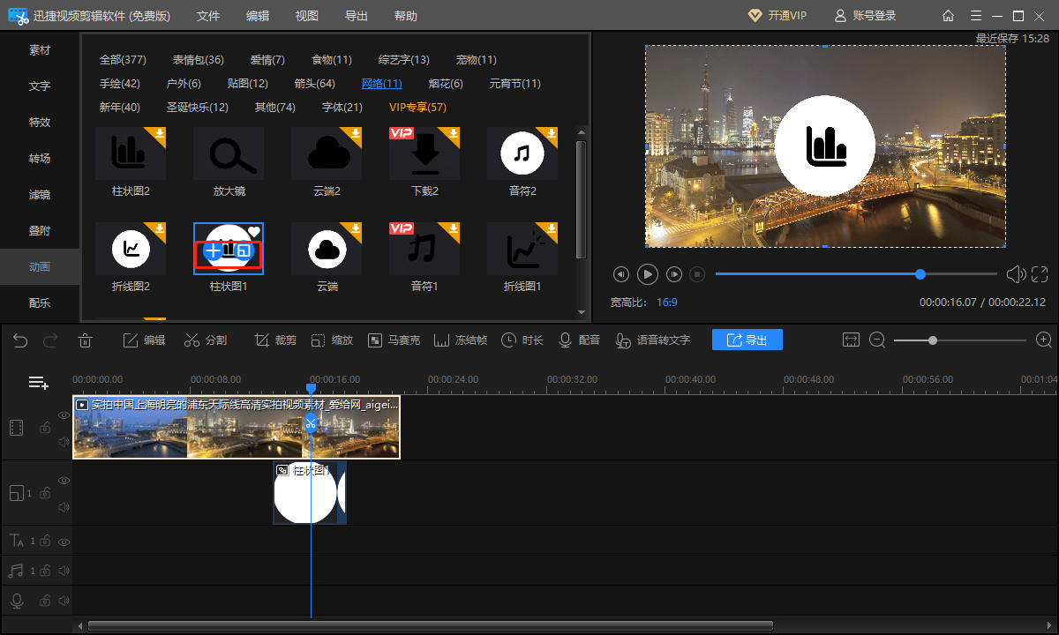Select 云端2 cloud animation thumbnail
This screenshot has height=635, width=1059.
coord(327,154)
